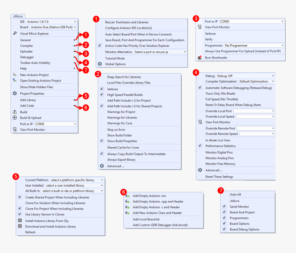Click the Add New Arduino Class and Header icon

128,213
